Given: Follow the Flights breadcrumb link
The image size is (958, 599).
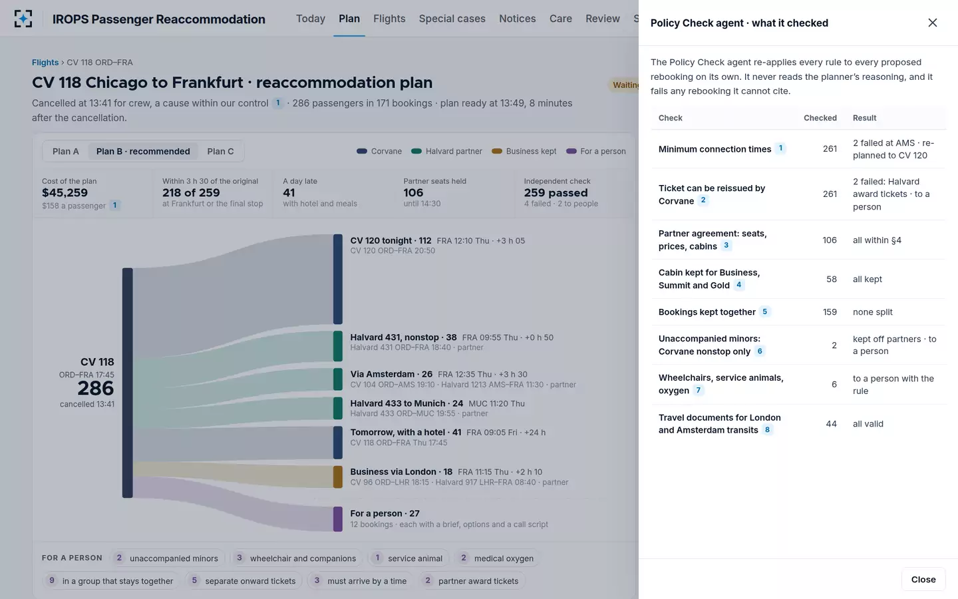Looking at the screenshot, I should coord(45,63).
